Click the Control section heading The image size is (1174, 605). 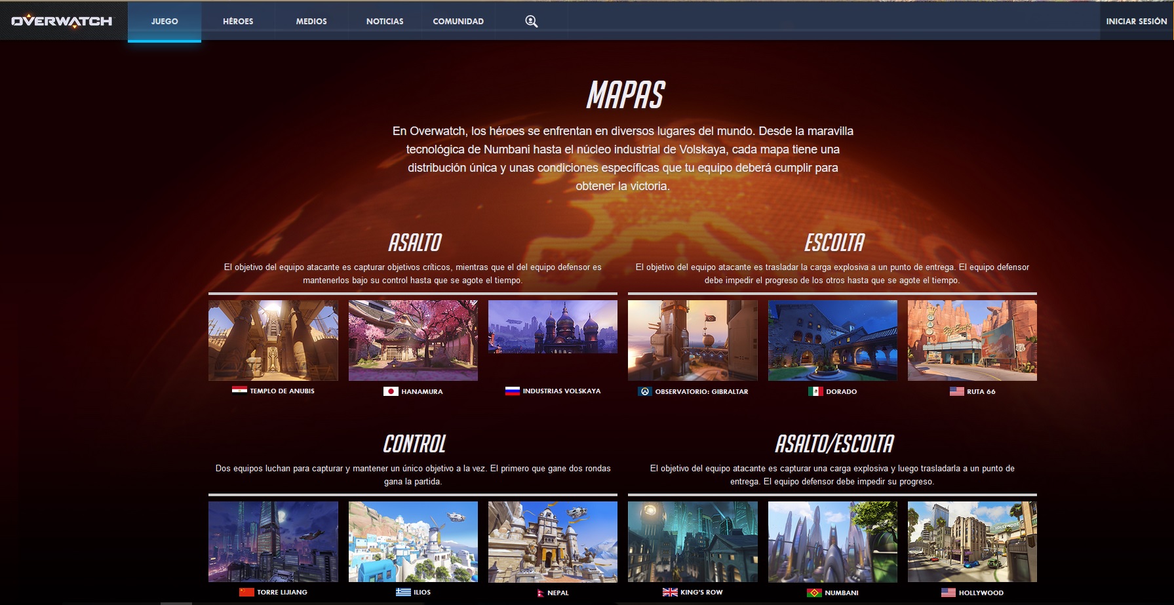click(x=414, y=444)
